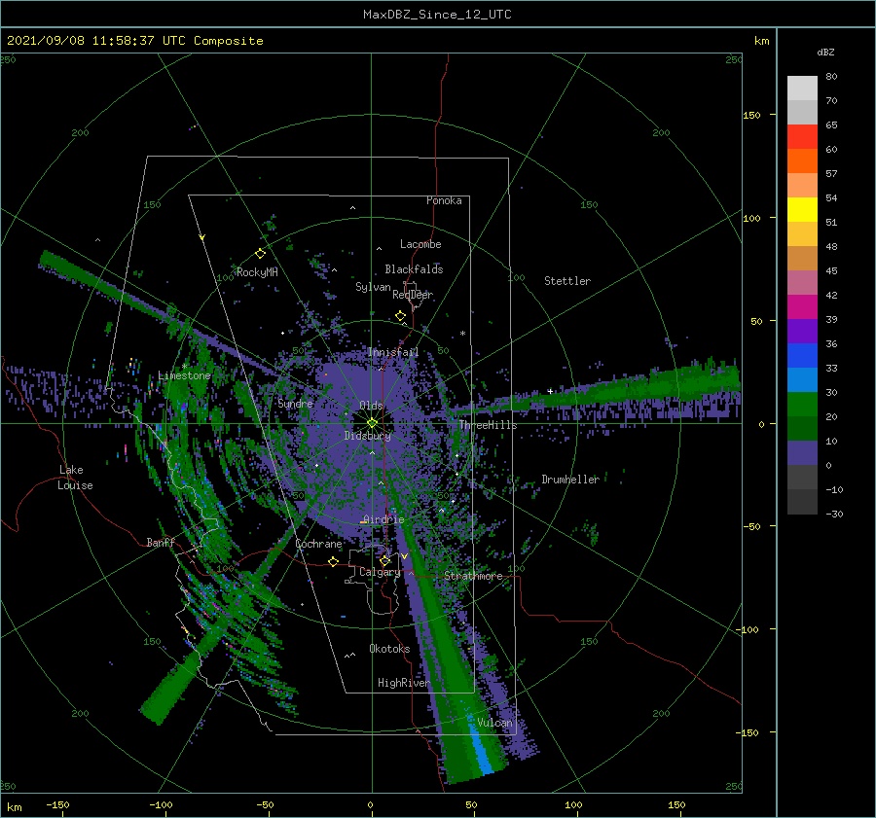The width and height of the screenshot is (876, 818).
Task: Click the Didsbury city label
Action: pyautogui.click(x=367, y=436)
